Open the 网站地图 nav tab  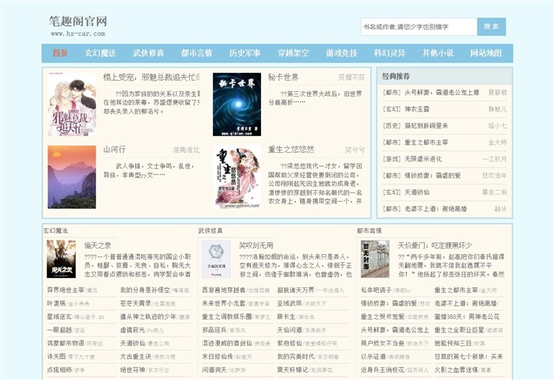486,53
